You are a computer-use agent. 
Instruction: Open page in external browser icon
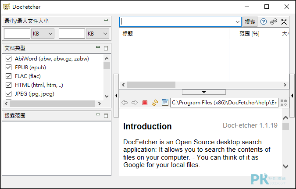coord(165,103)
